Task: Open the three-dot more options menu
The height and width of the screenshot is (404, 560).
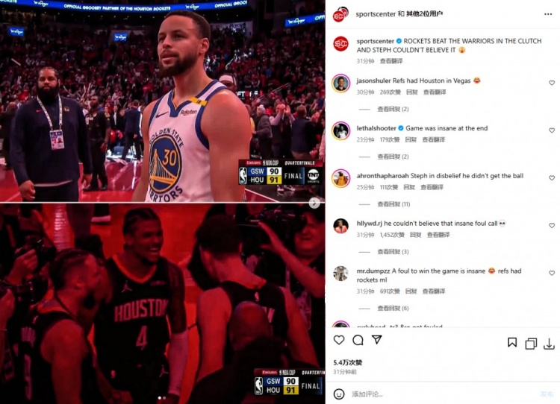Action: pyautogui.click(x=548, y=14)
